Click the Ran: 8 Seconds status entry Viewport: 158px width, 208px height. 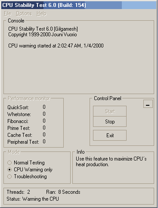pyautogui.click(x=63, y=192)
